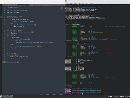The image size is (130, 98).
Task: Open the seventh (帮助) menu in Konsole
Action: click(91, 3)
